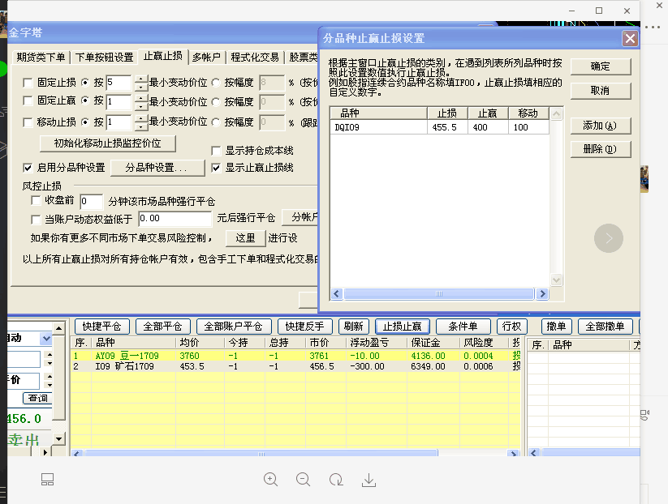Screen dimensions: 668x504
Task: Download the image using the download icon
Action: click(x=368, y=480)
